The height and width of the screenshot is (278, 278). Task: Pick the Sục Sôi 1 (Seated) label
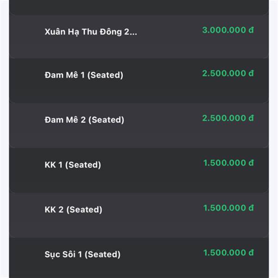82,254
